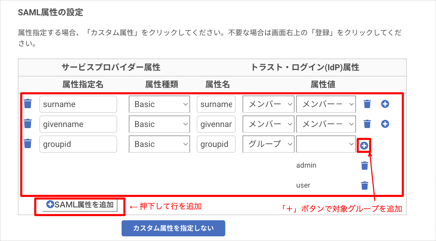The width and height of the screenshot is (436, 241).
Task: Delete the groupid attribute row with its left trash icon
Action: pos(28,144)
